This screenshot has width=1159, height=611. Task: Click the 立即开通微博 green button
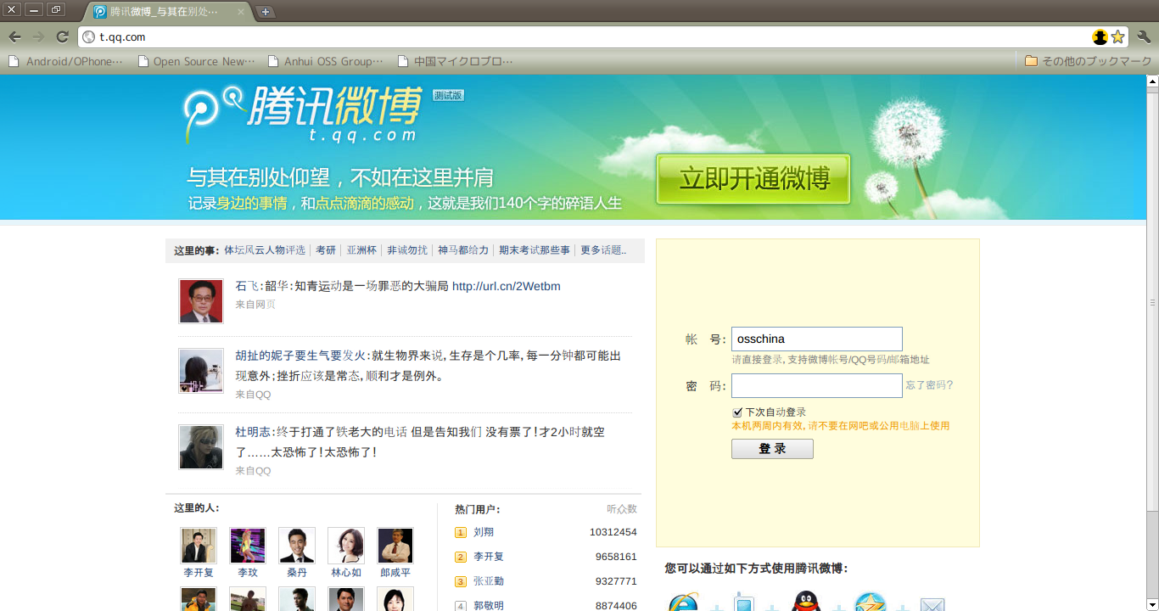point(753,179)
